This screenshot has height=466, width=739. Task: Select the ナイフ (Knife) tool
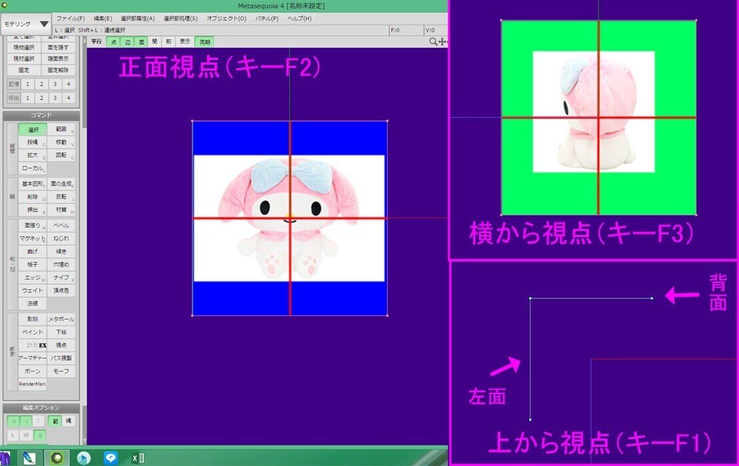click(61, 277)
